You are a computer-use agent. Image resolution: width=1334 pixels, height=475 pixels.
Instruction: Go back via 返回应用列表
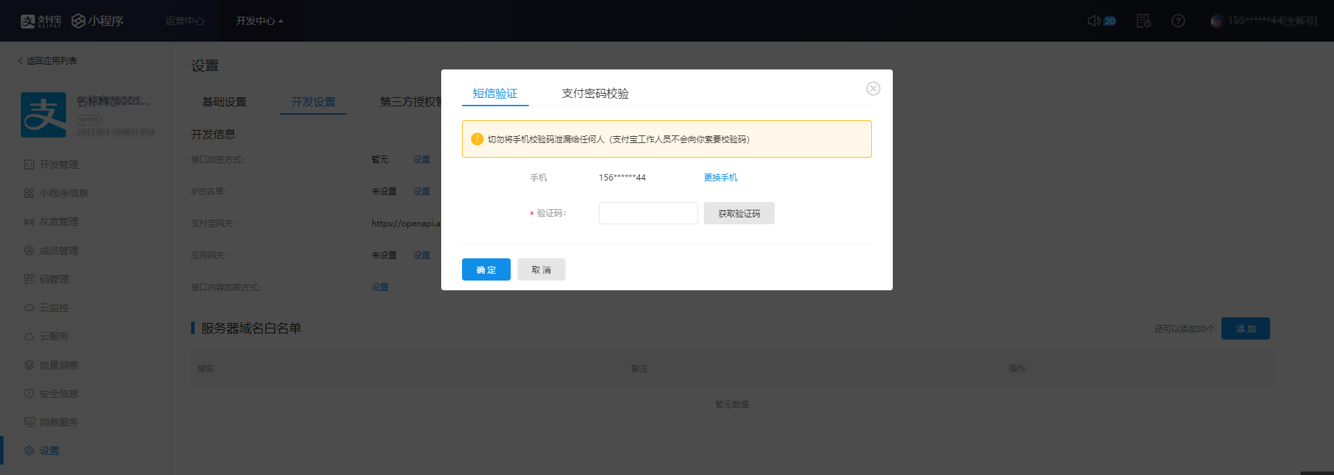(x=47, y=61)
